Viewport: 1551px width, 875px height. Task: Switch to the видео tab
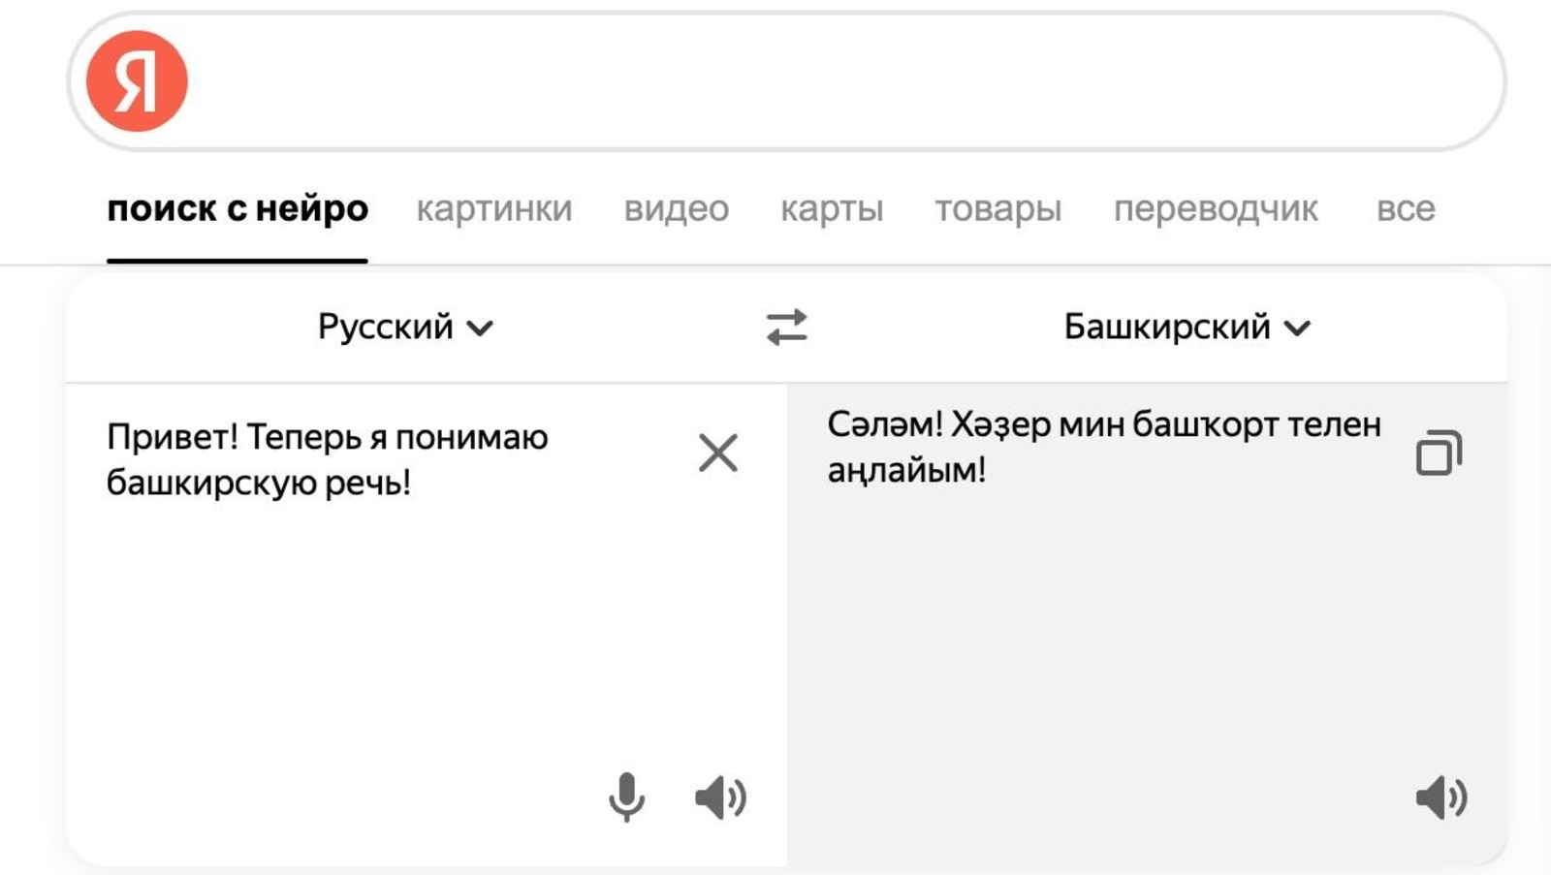tap(676, 209)
